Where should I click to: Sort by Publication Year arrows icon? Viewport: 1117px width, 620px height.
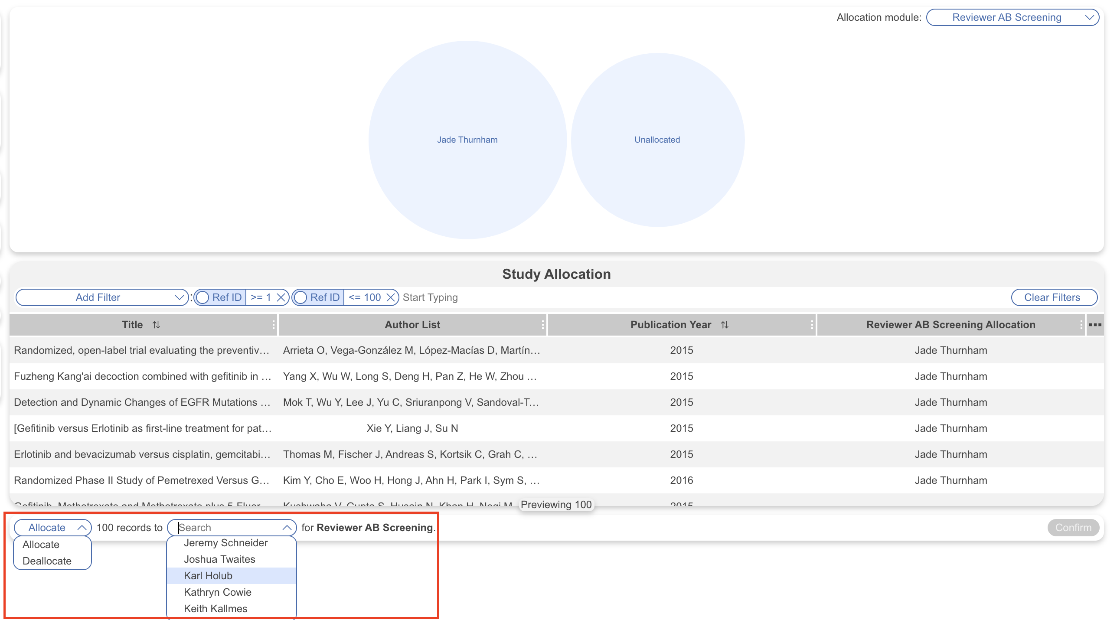pos(724,325)
